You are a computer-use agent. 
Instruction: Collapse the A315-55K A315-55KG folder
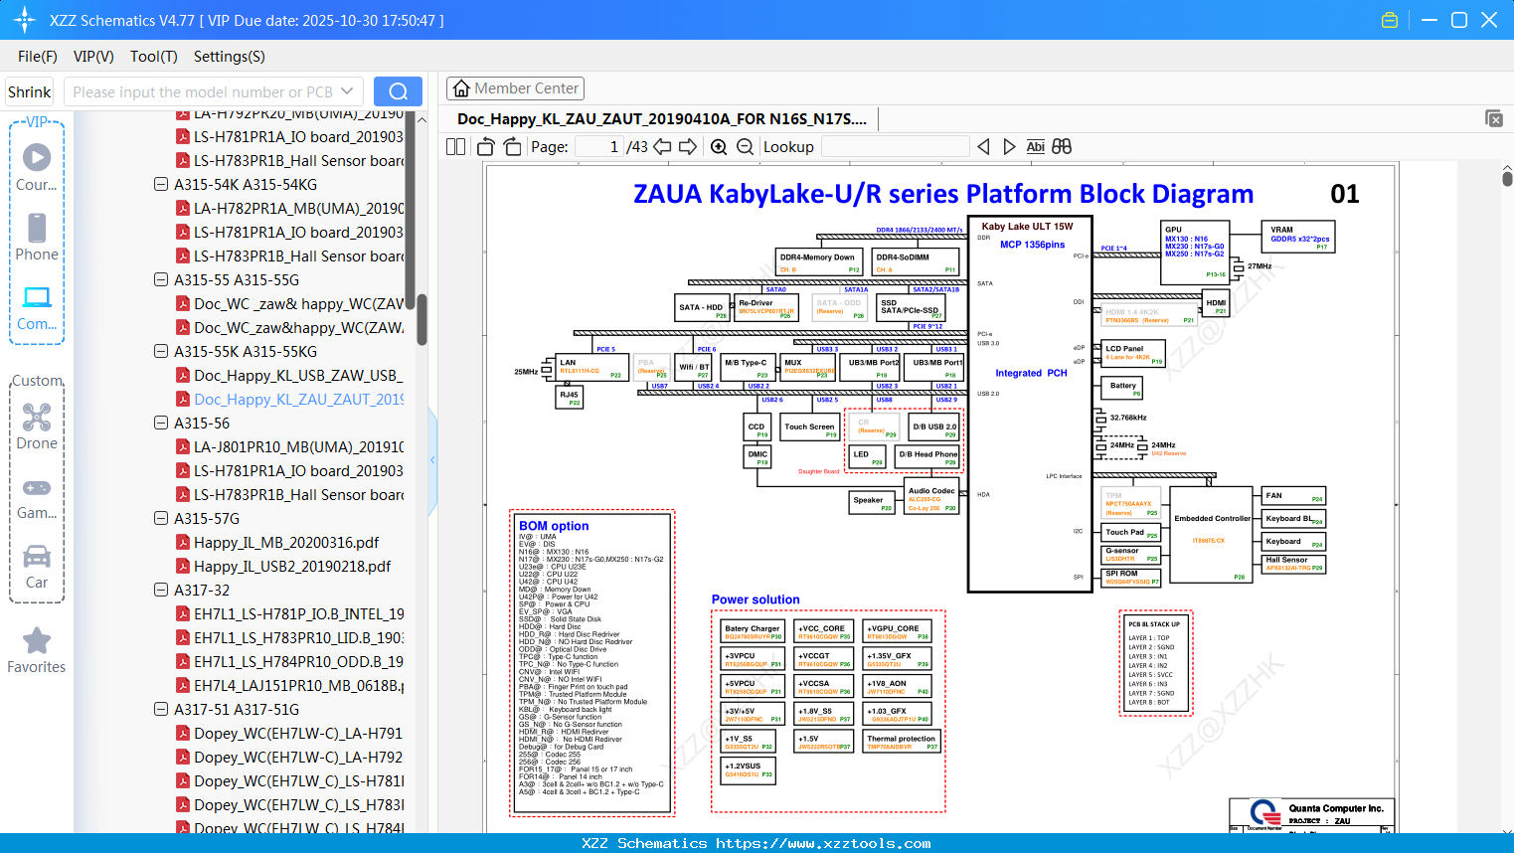[x=161, y=351]
